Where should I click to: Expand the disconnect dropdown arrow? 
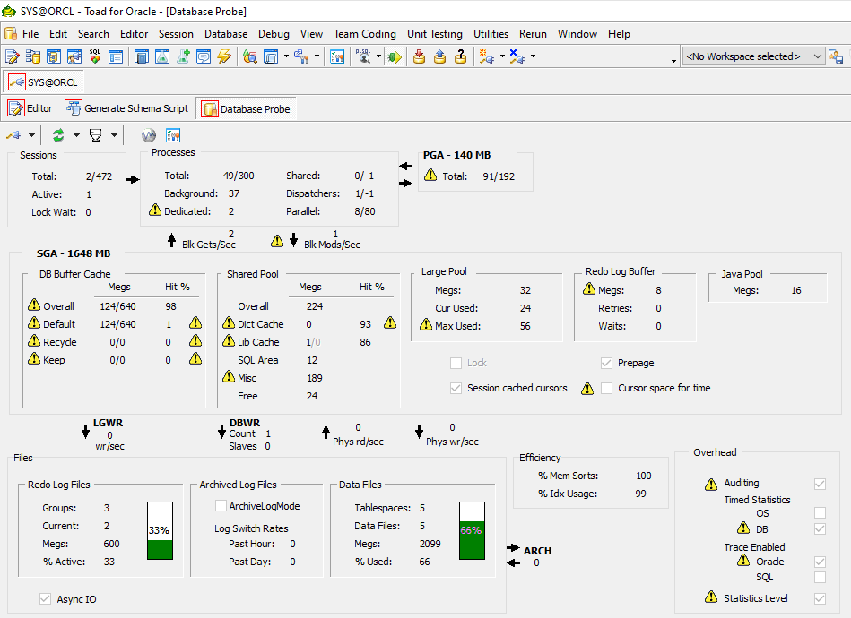tap(533, 56)
